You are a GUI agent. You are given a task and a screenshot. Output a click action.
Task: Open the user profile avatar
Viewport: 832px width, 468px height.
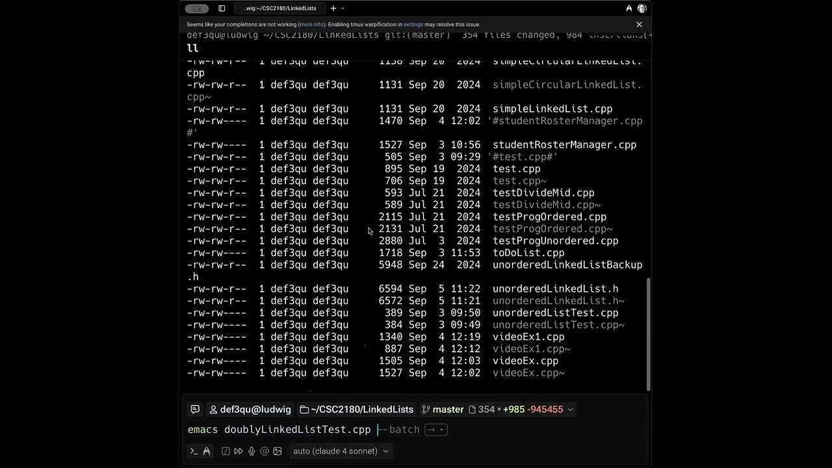pyautogui.click(x=642, y=8)
